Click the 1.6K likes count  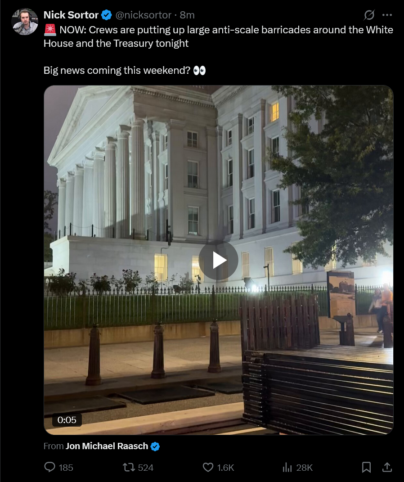coord(225,468)
